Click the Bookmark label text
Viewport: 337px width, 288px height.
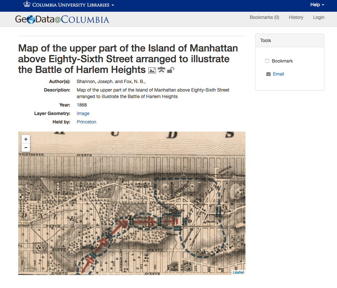click(282, 61)
